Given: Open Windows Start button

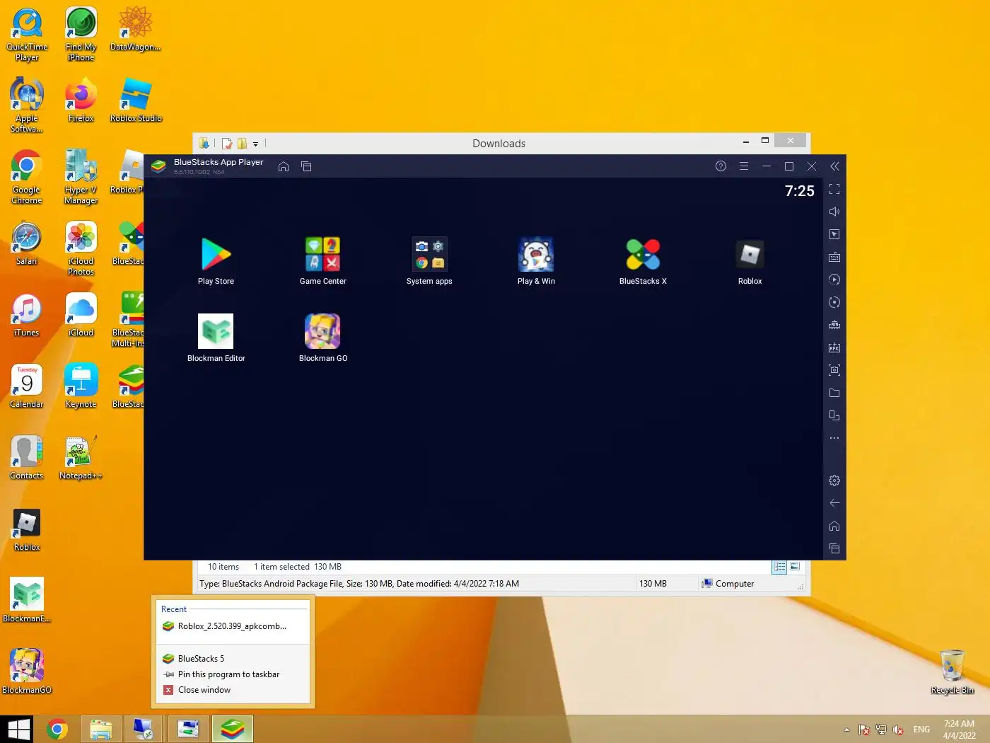Looking at the screenshot, I should pyautogui.click(x=18, y=729).
